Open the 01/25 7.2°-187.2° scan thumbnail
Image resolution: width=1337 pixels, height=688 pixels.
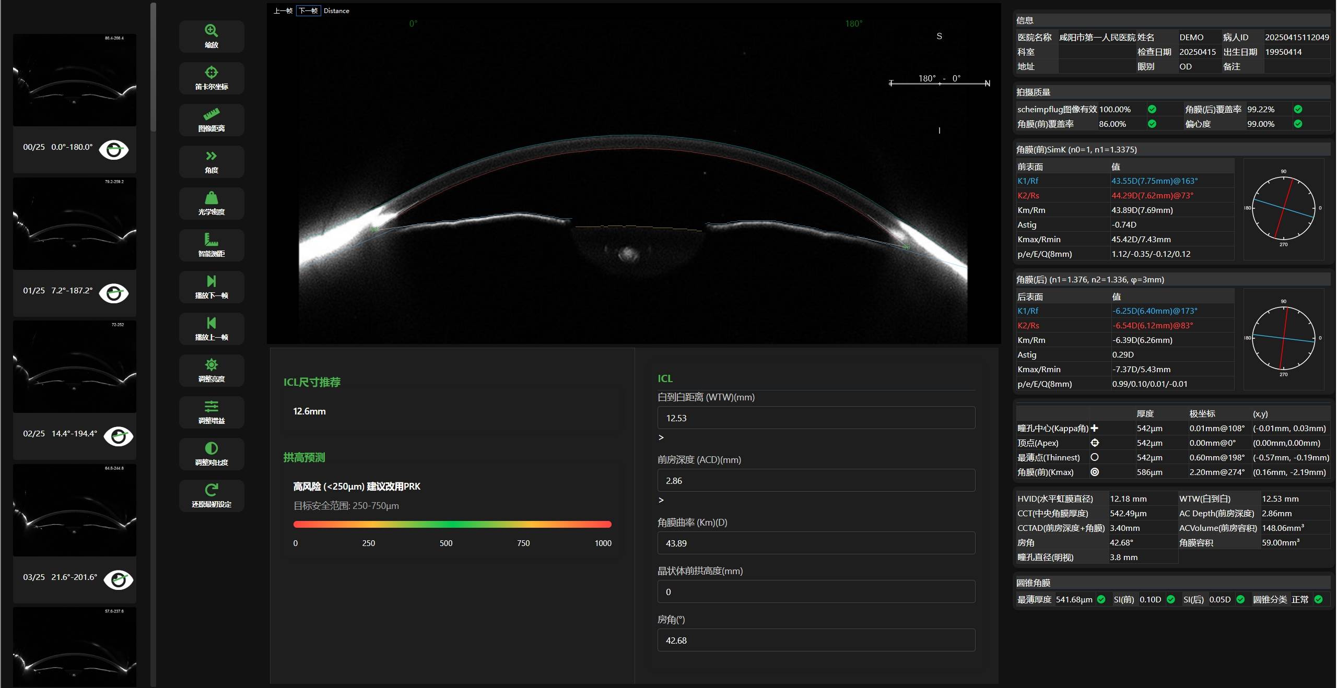click(75, 223)
